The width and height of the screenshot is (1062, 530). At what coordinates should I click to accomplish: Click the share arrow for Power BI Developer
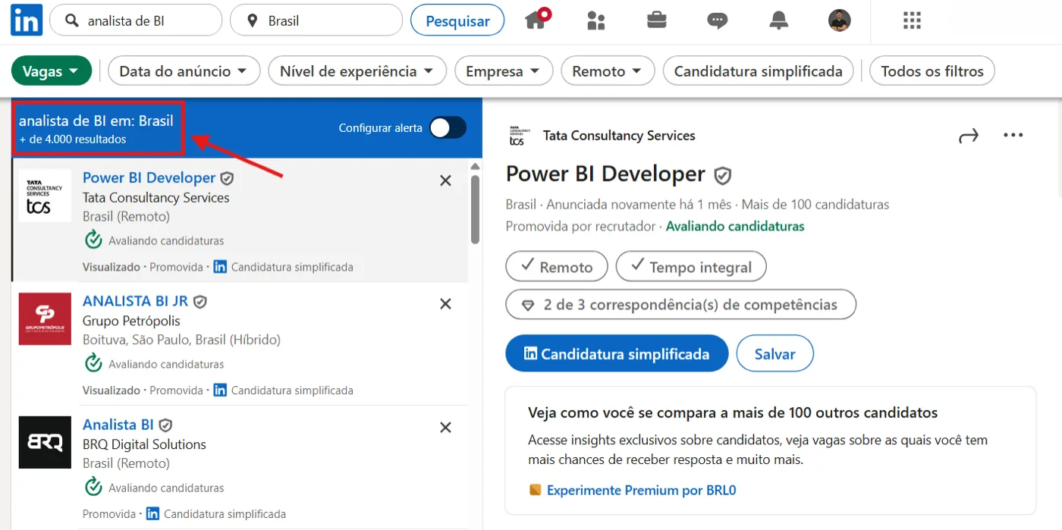click(969, 136)
